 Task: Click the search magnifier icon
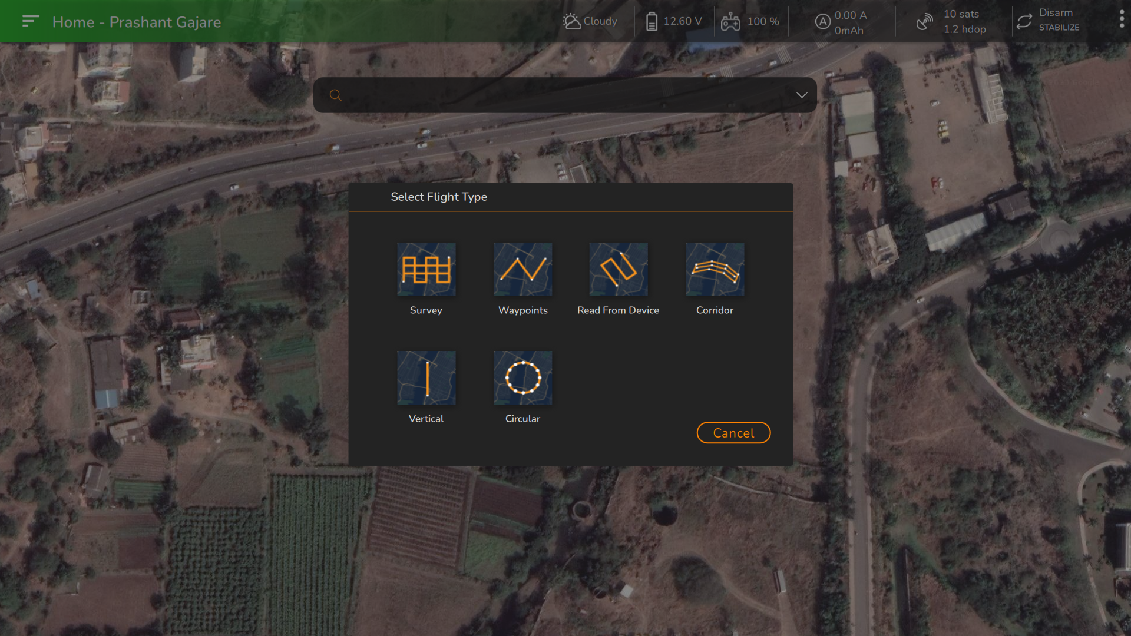335,95
